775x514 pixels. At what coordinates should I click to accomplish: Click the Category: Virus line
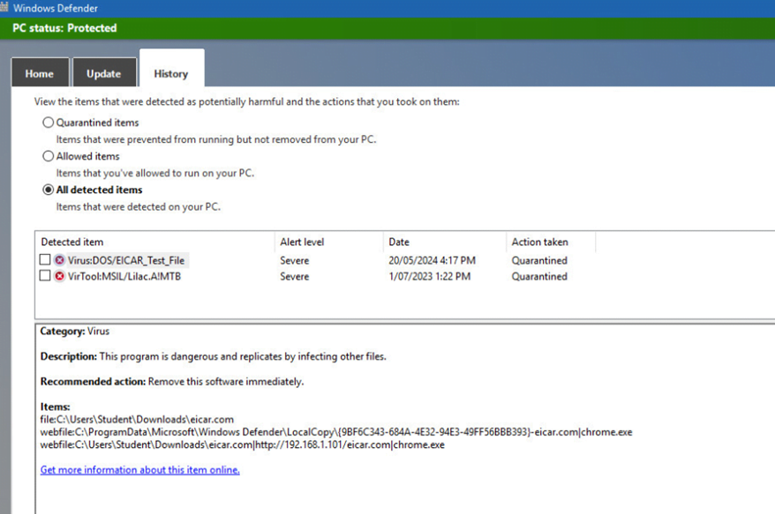tap(75, 331)
